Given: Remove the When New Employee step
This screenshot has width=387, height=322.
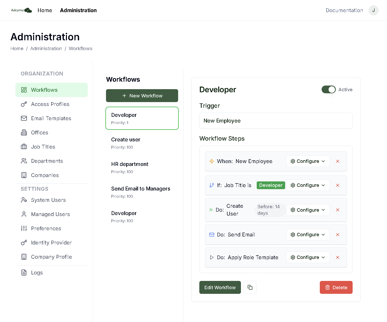Looking at the screenshot, I should 337,161.
